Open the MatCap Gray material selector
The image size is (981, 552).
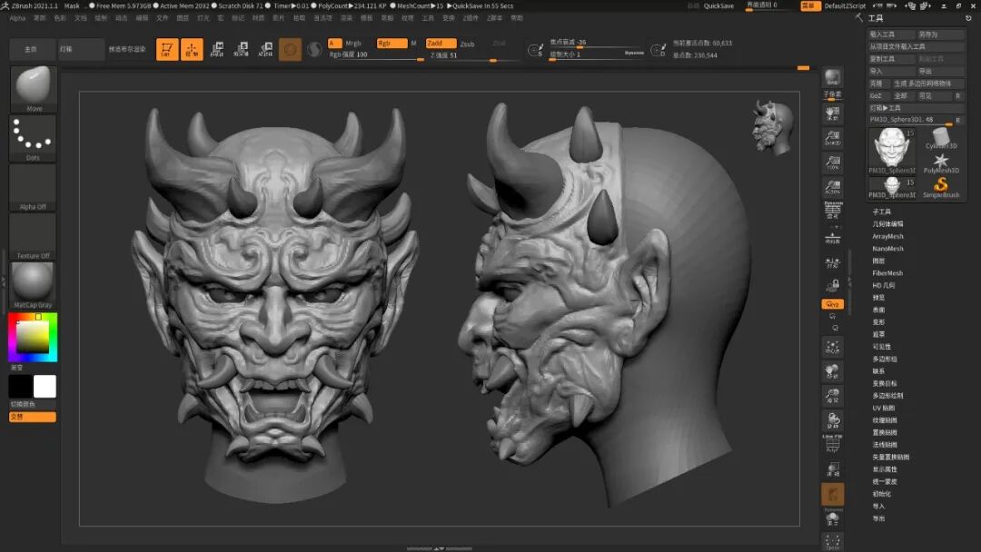[34, 285]
